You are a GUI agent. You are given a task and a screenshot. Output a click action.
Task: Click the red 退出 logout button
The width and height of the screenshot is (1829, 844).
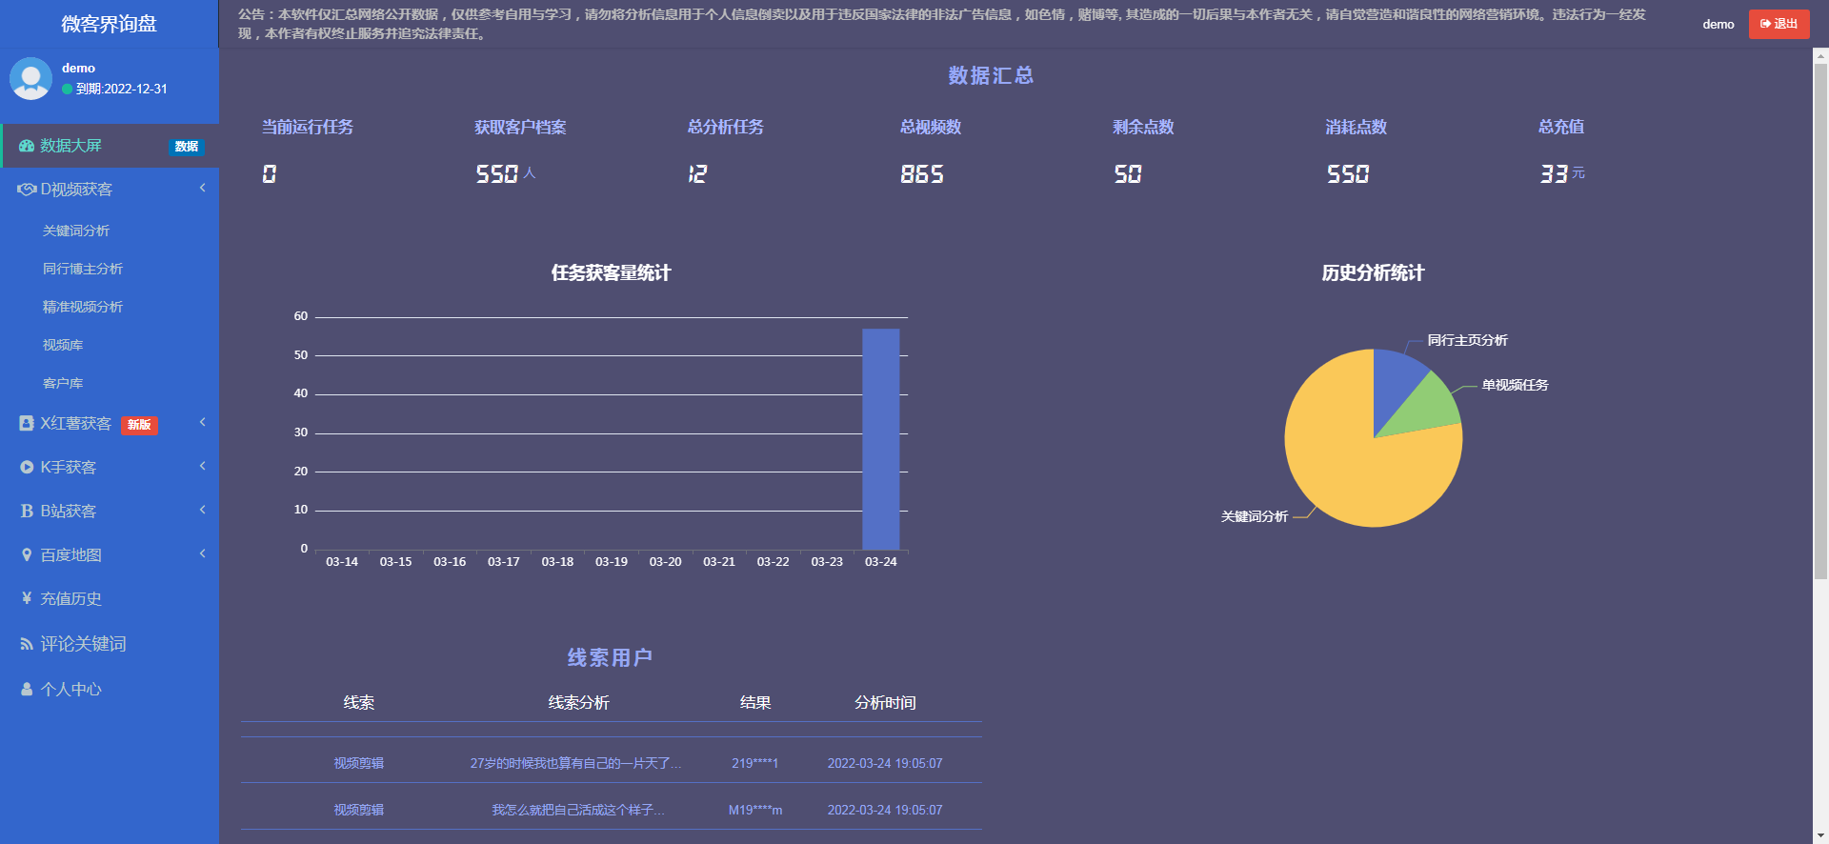pyautogui.click(x=1779, y=24)
